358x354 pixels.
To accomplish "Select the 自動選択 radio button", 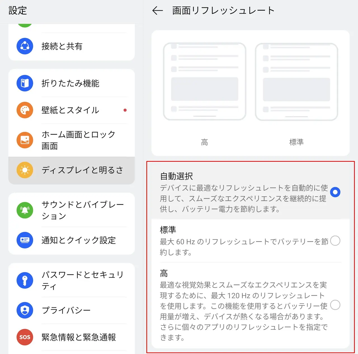I will [335, 192].
